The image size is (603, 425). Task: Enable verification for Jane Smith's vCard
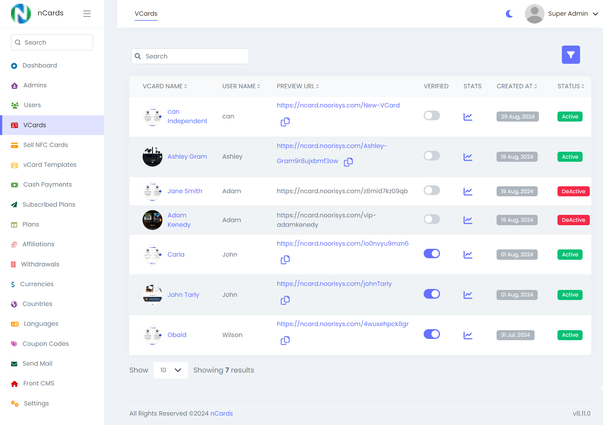(432, 190)
